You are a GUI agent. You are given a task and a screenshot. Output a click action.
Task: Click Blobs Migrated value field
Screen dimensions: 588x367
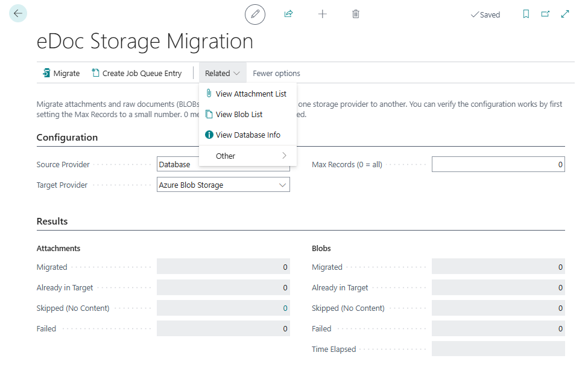[498, 267]
